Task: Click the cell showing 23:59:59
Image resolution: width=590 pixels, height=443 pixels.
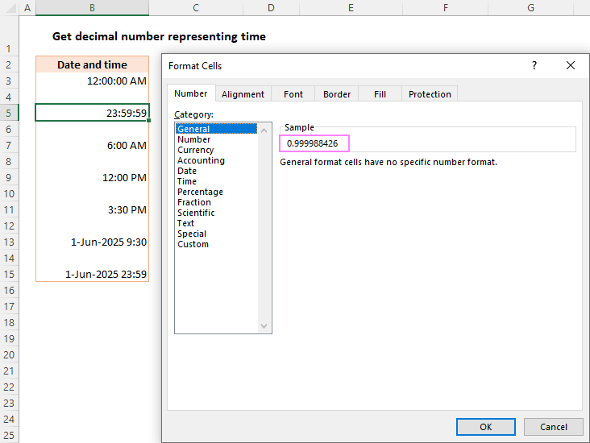Action: pos(92,113)
